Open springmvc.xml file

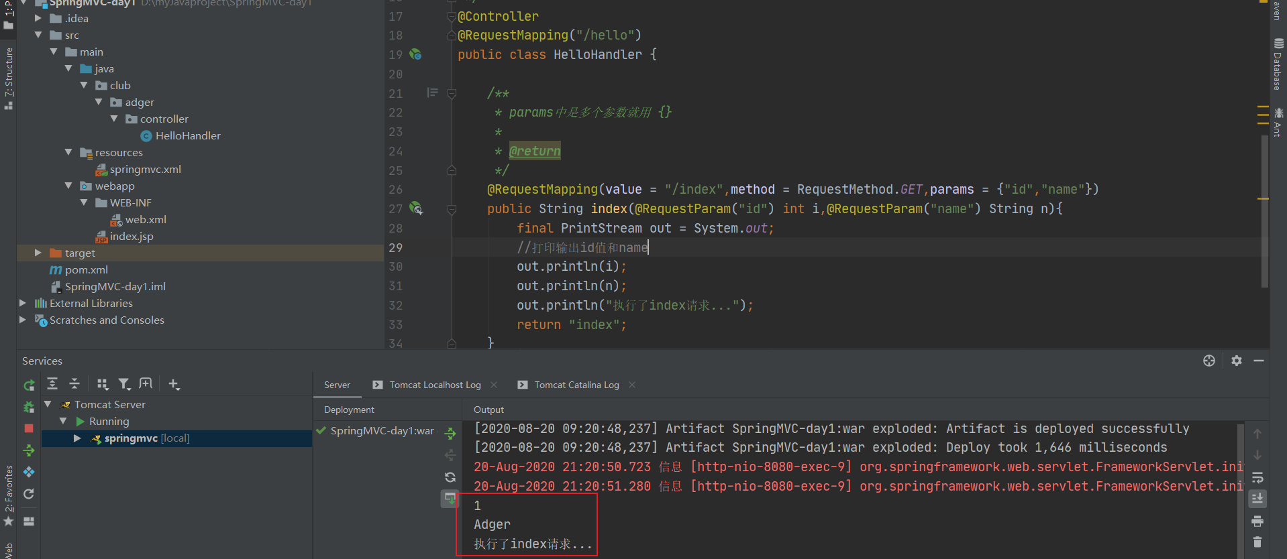coord(138,170)
